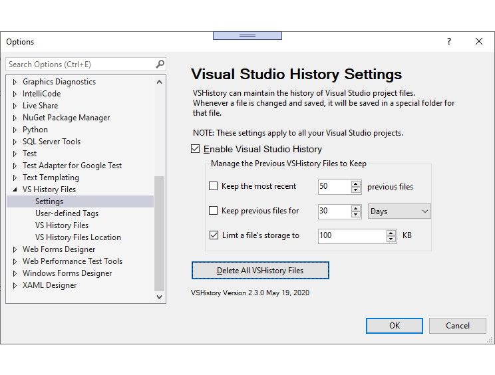Select the Python category label
This screenshot has width=495, height=375.
click(35, 130)
